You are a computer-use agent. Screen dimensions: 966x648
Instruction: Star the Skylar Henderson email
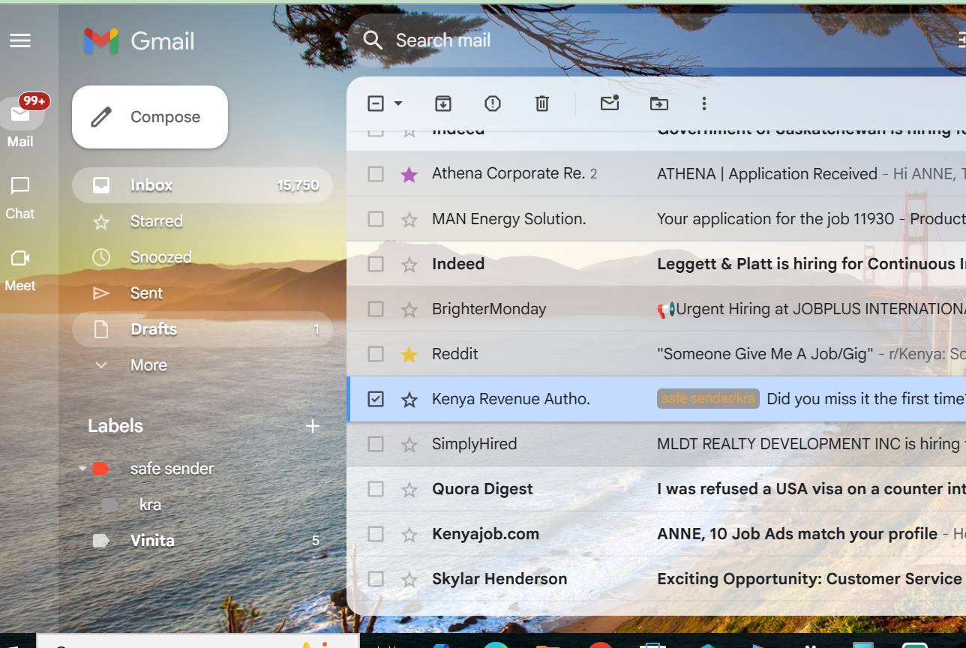point(409,580)
